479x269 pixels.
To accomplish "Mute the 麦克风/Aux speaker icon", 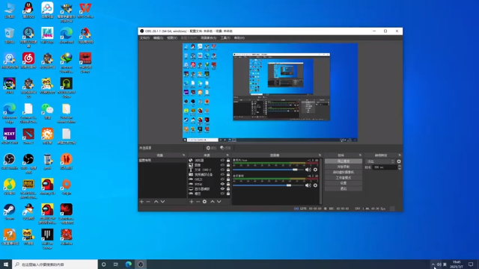I will [308, 170].
